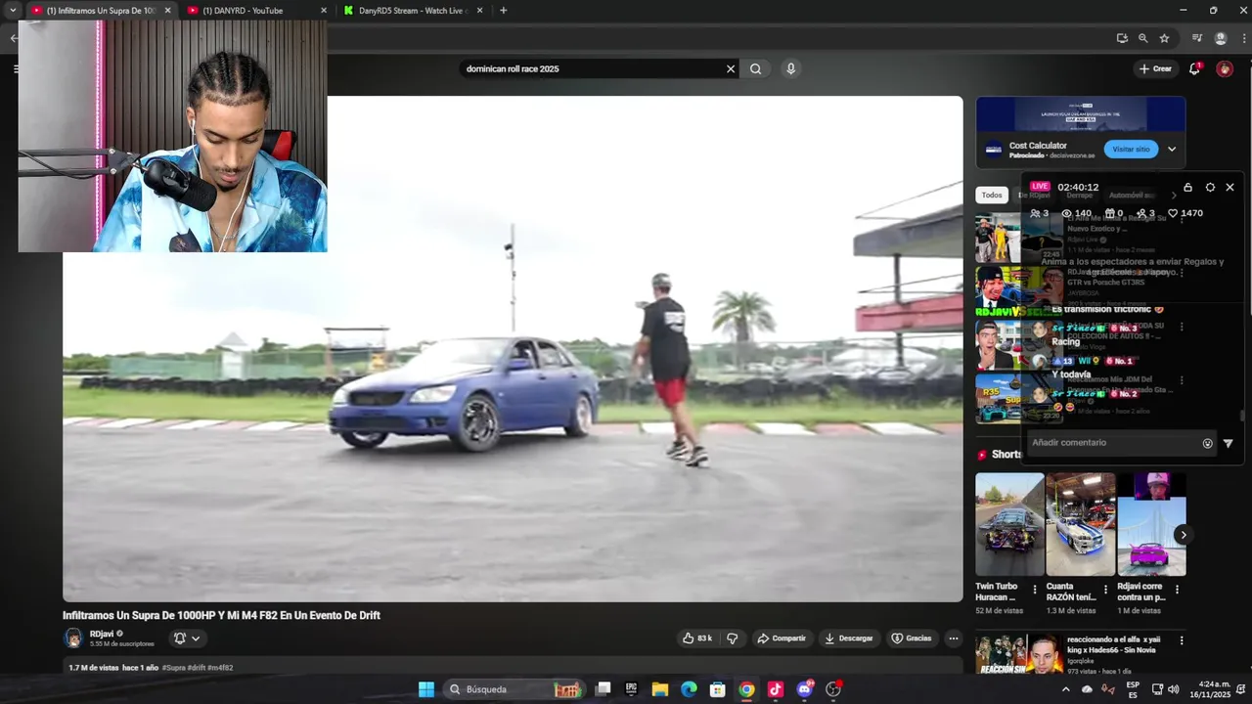Viewport: 1252px width, 704px height.
Task: Open the reaccionando a el alfa video thumbnail
Action: point(1018,653)
